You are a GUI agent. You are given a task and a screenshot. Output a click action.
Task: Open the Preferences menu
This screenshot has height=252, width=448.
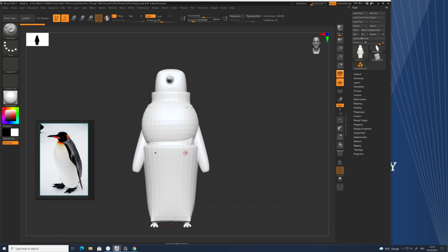point(143,8)
